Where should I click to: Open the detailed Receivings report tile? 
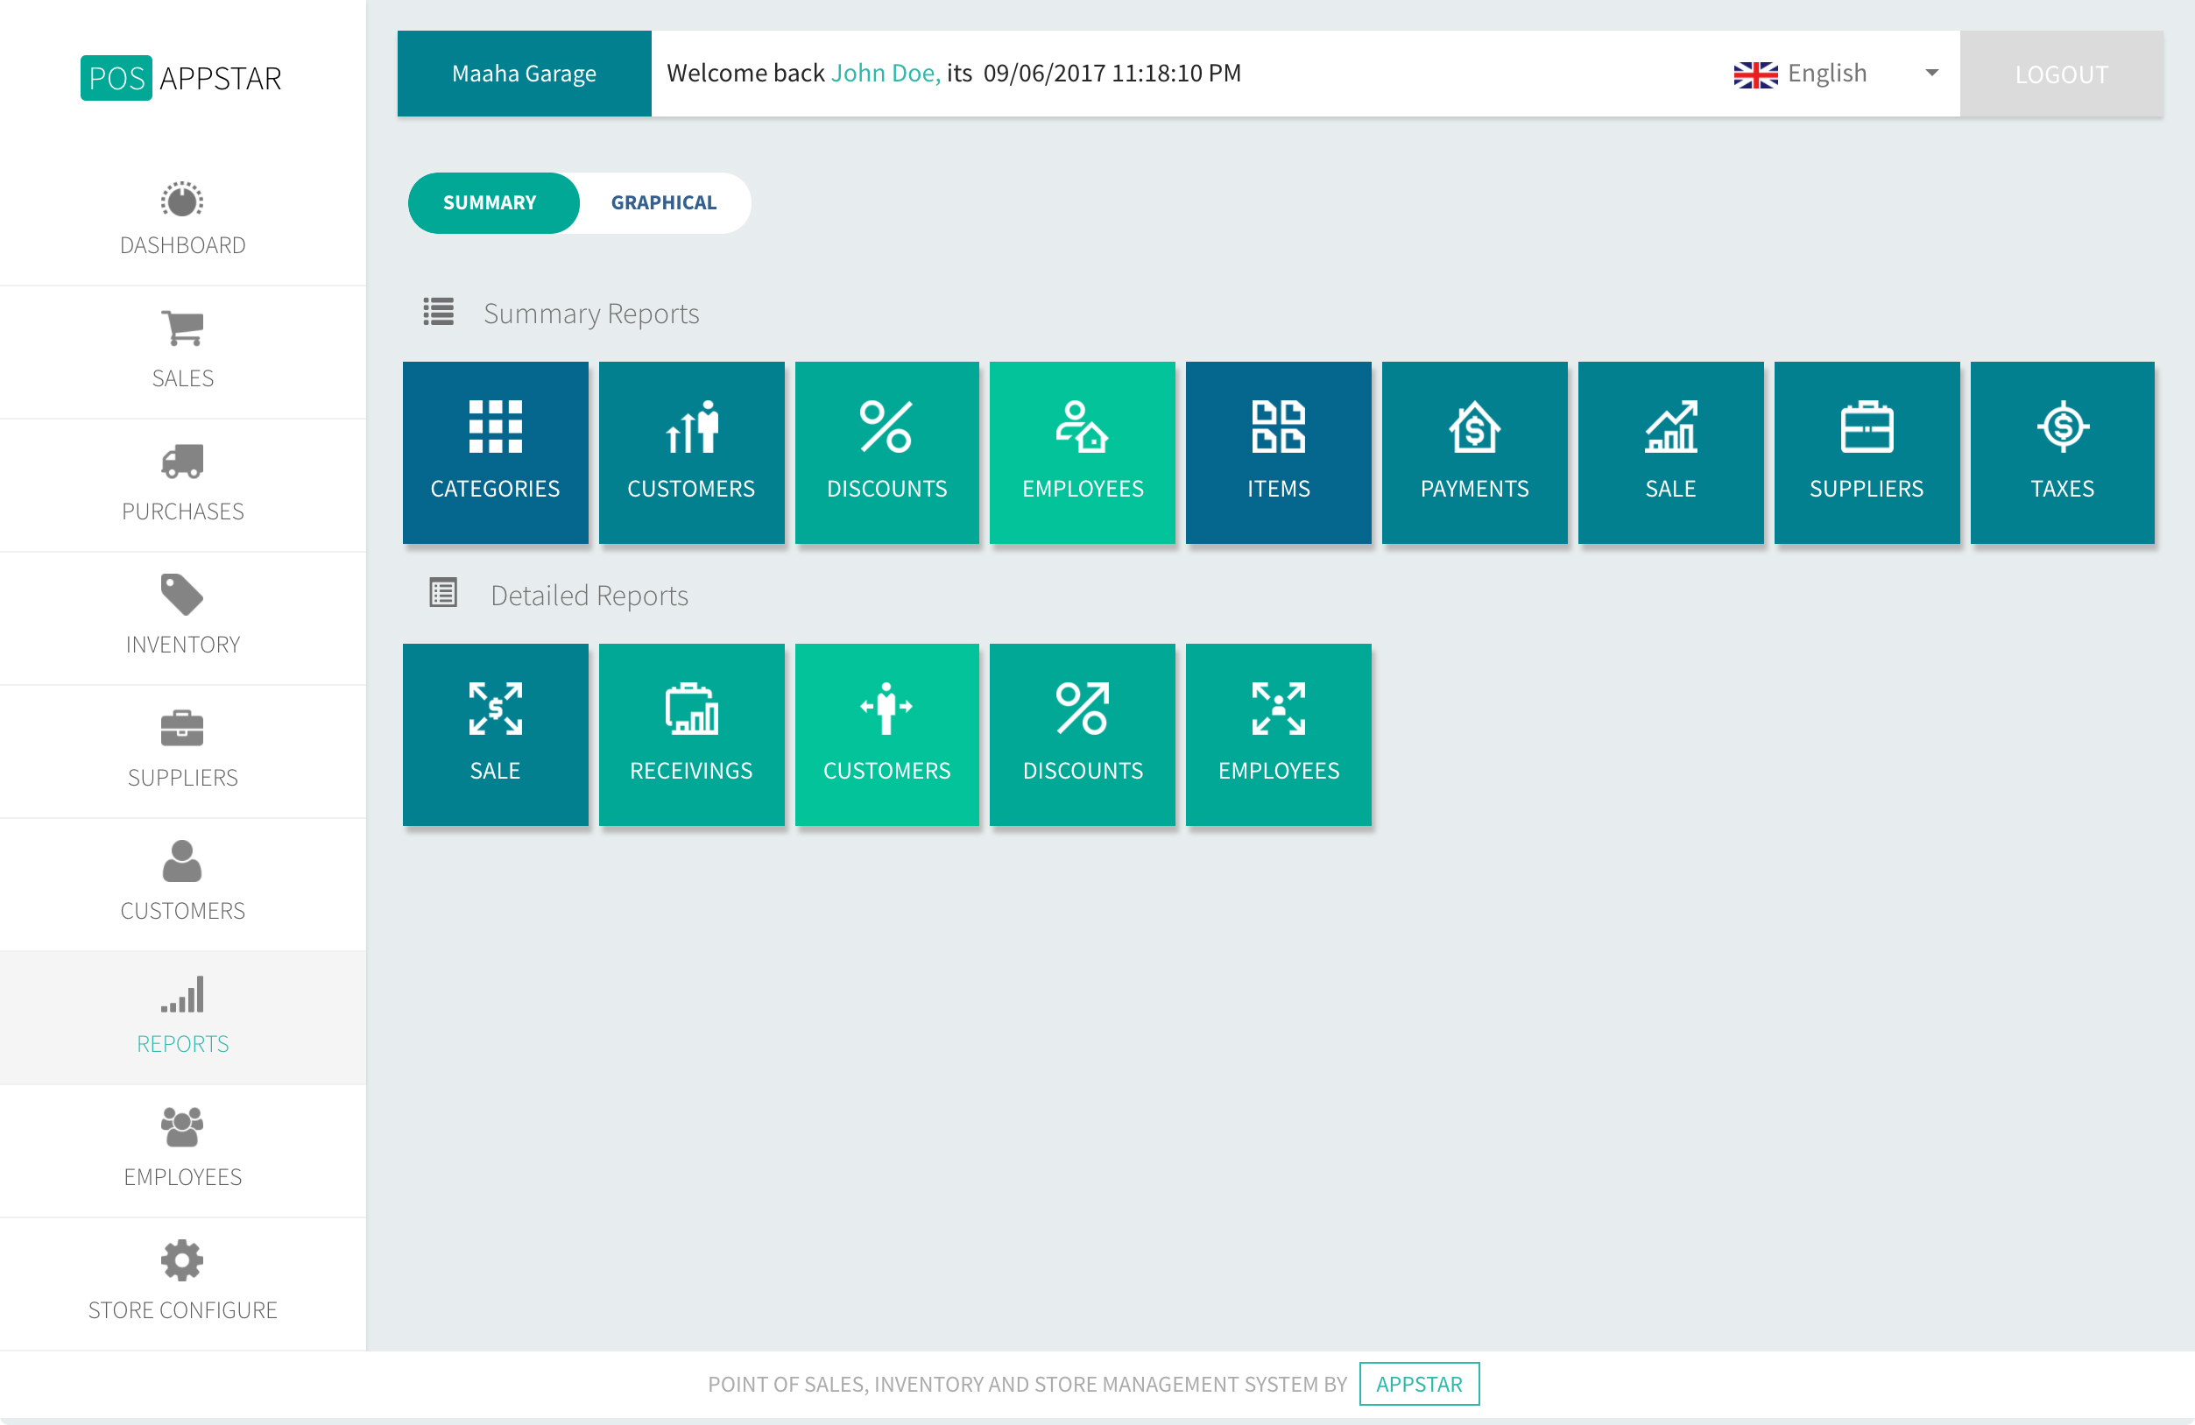coord(691,734)
